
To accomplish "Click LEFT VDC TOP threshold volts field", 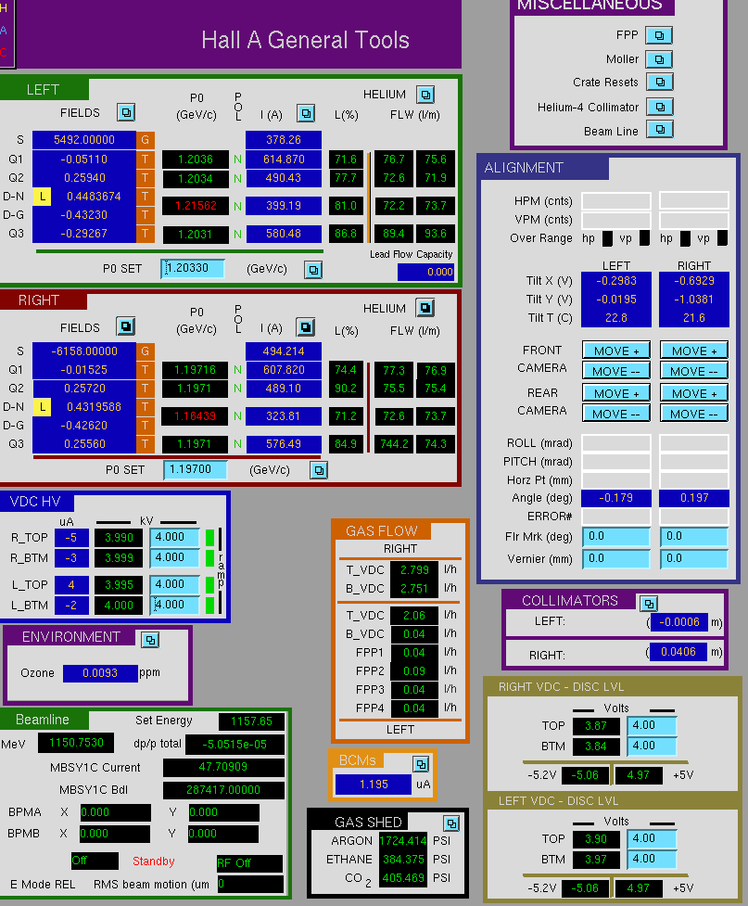I will click(652, 839).
